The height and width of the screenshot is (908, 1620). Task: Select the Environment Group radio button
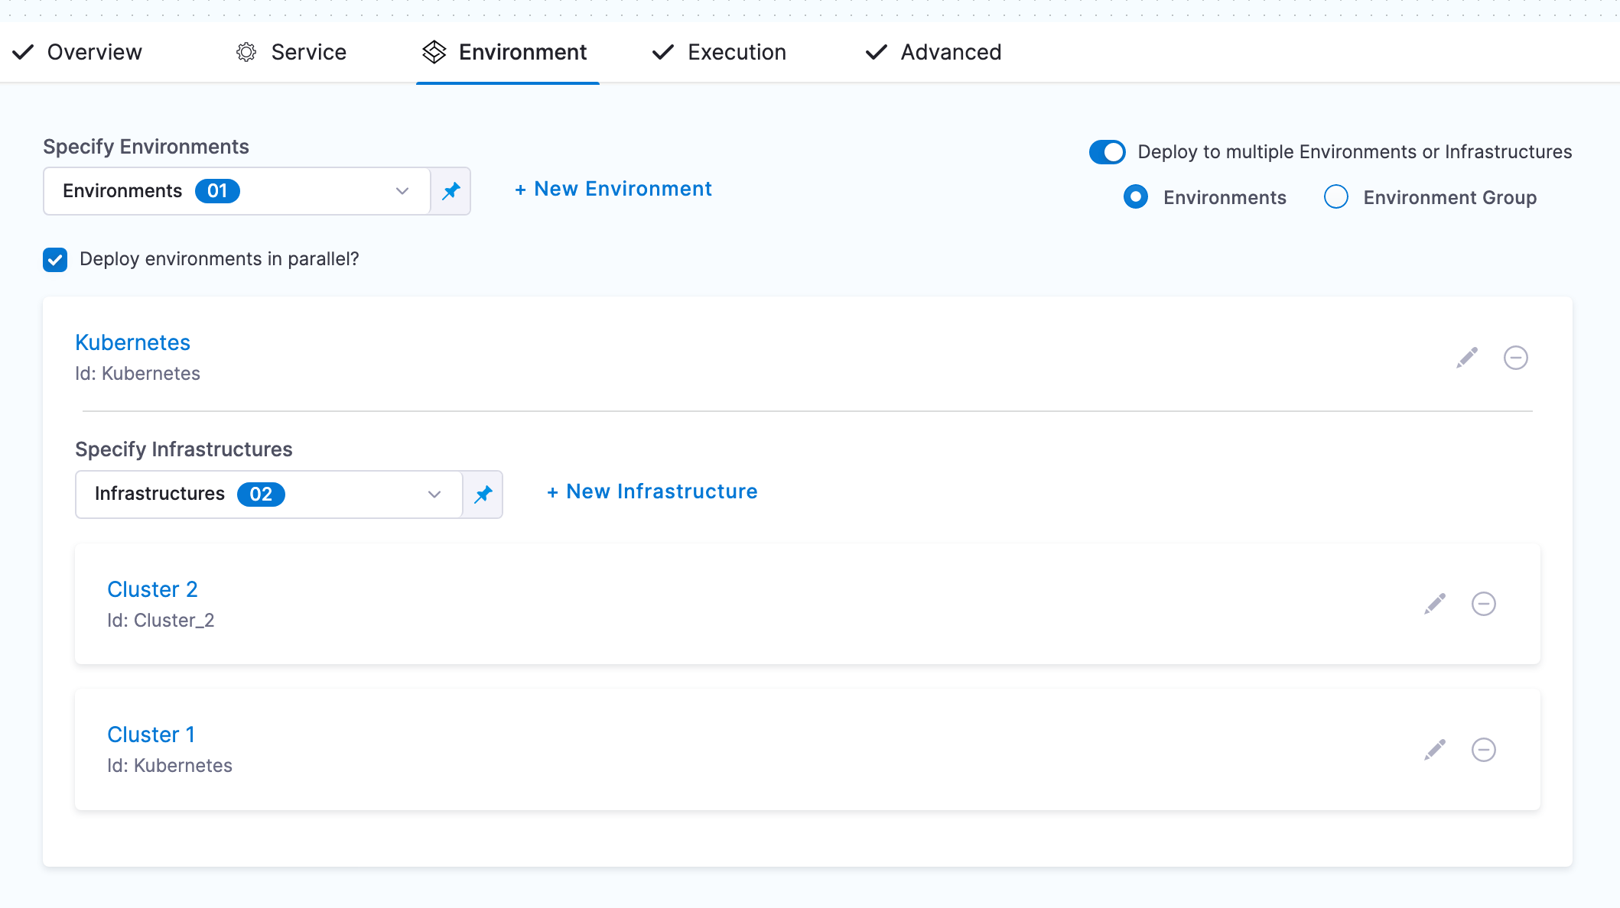pyautogui.click(x=1335, y=197)
